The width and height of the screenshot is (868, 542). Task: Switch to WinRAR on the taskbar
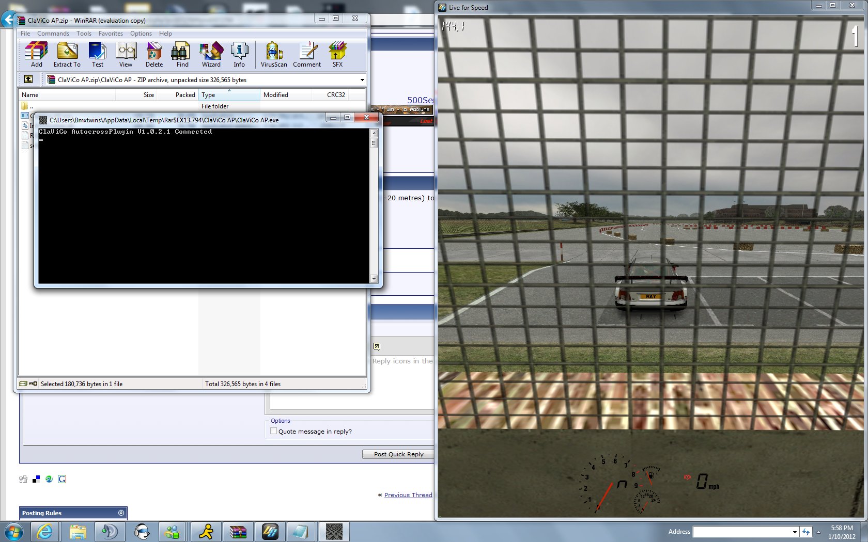click(238, 532)
